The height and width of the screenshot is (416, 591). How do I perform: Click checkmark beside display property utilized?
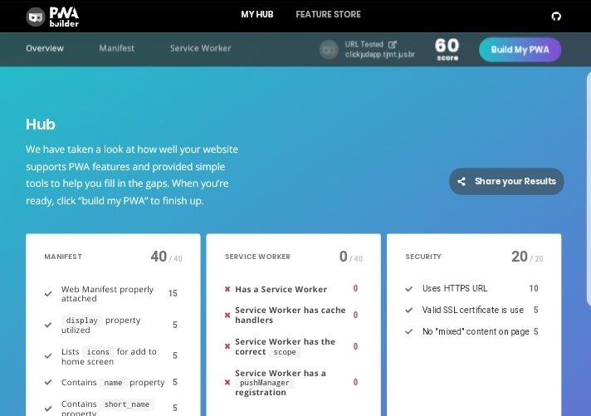48,325
